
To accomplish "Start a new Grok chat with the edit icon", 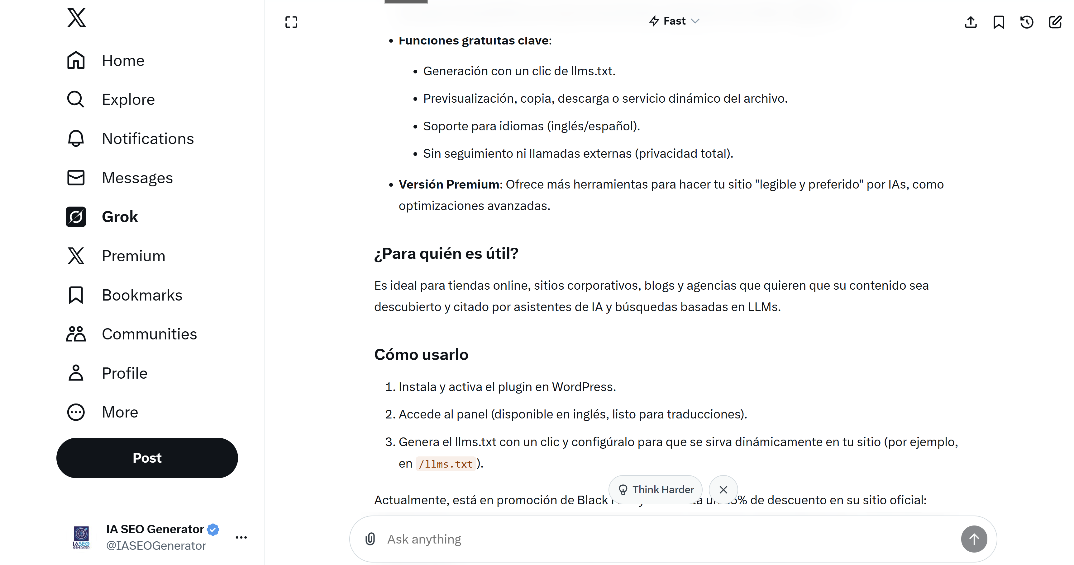I will [x=1055, y=22].
